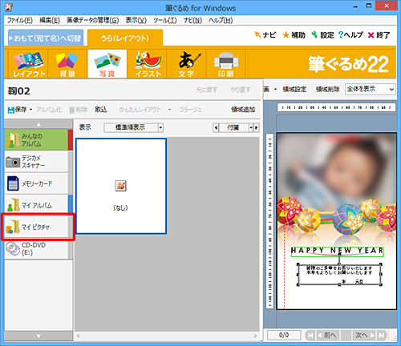Open the 表示(V) menu
Viewport: 401px width, 346px height.
point(136,20)
